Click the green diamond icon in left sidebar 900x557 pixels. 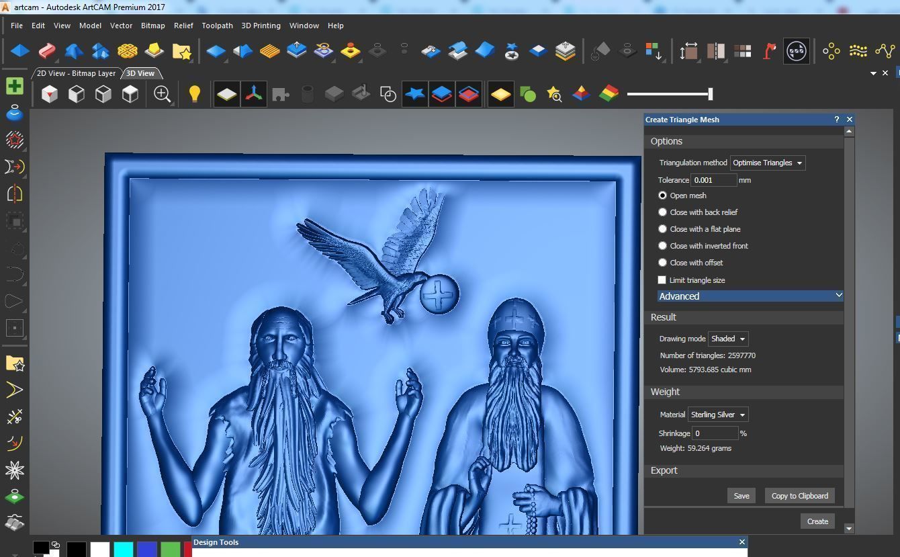point(15,497)
